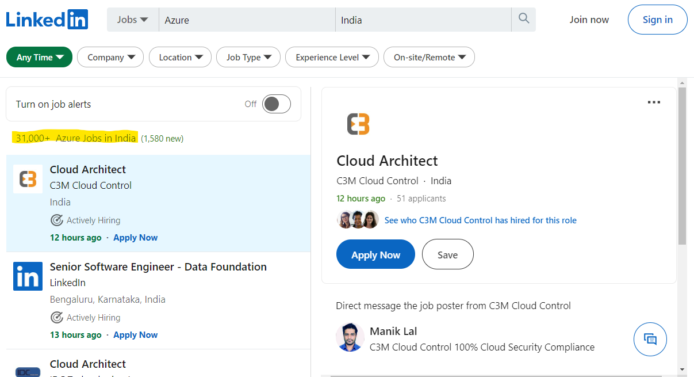Click the Actively Hiring icon for LinkedIn job
Image resolution: width=694 pixels, height=377 pixels.
point(56,317)
